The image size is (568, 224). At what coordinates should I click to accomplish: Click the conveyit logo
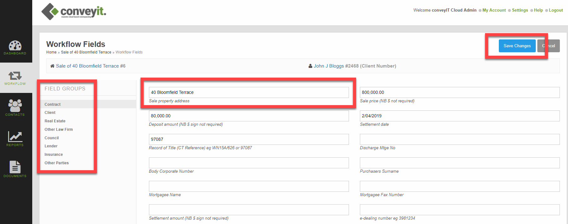pyautogui.click(x=74, y=12)
